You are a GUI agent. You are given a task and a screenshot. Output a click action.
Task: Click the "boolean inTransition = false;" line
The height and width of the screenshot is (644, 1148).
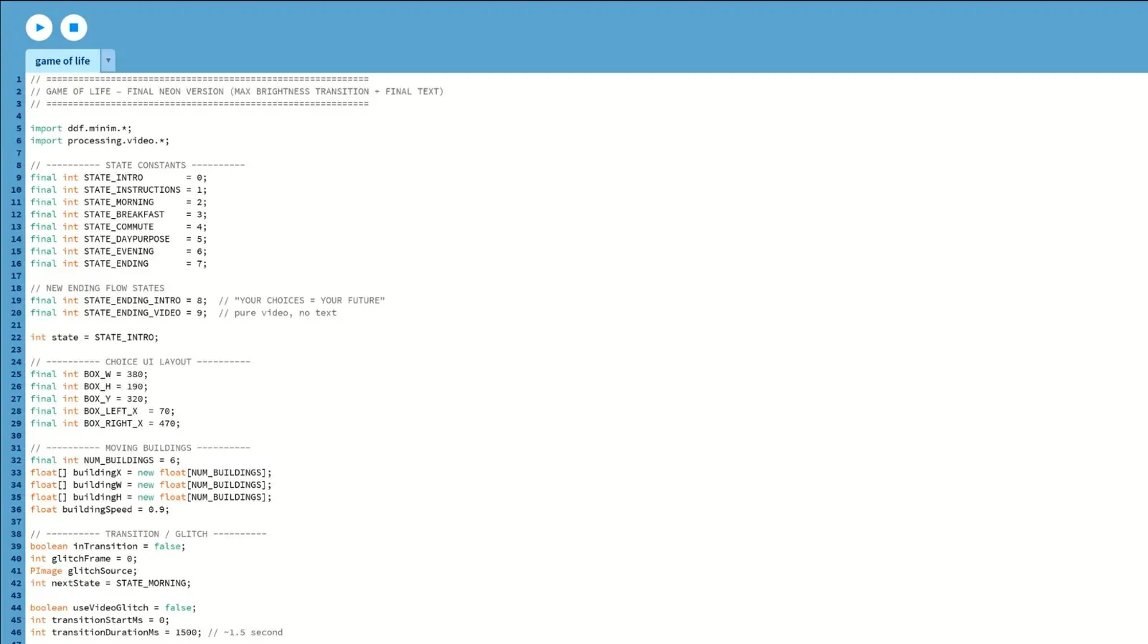pos(108,546)
